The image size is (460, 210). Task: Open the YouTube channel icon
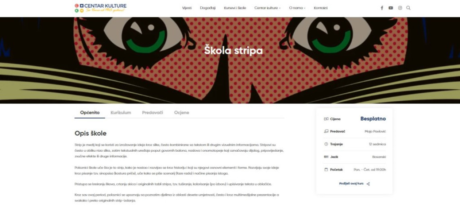point(391,8)
